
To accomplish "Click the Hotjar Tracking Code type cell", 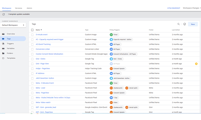I will [93, 68].
